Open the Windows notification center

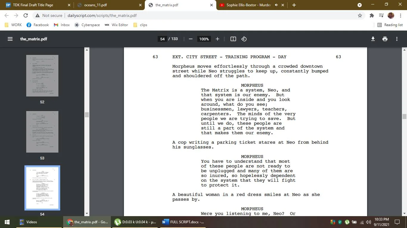pos(397,222)
